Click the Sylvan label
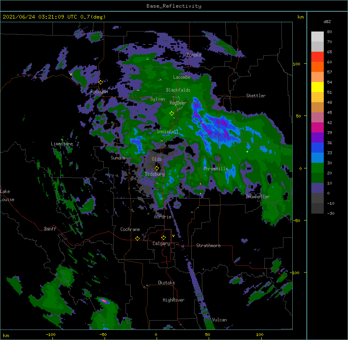 [157, 99]
